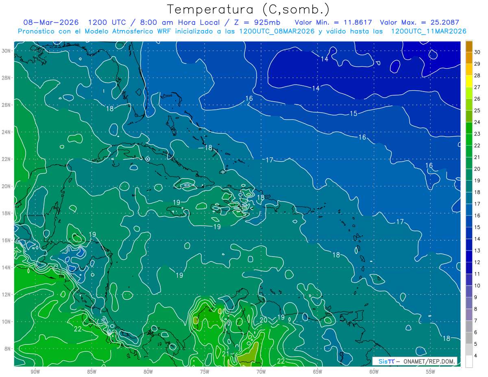Click the white swatch at color bar bottom
This screenshot has width=488, height=377.
point(469,362)
